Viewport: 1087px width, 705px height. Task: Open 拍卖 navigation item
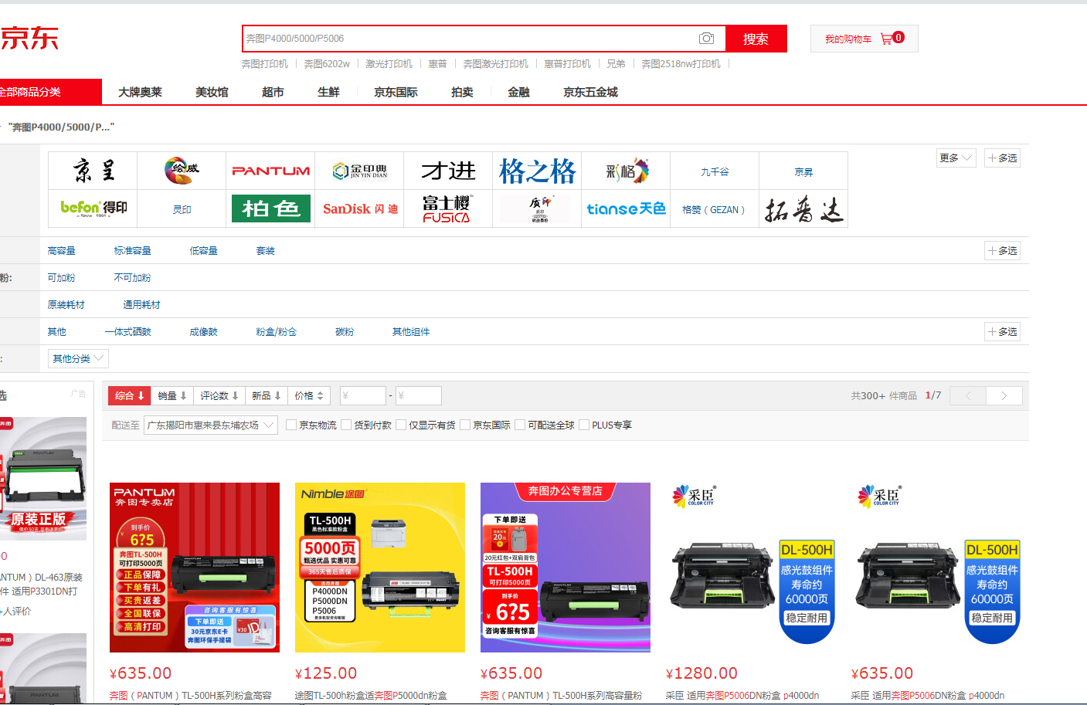[462, 92]
